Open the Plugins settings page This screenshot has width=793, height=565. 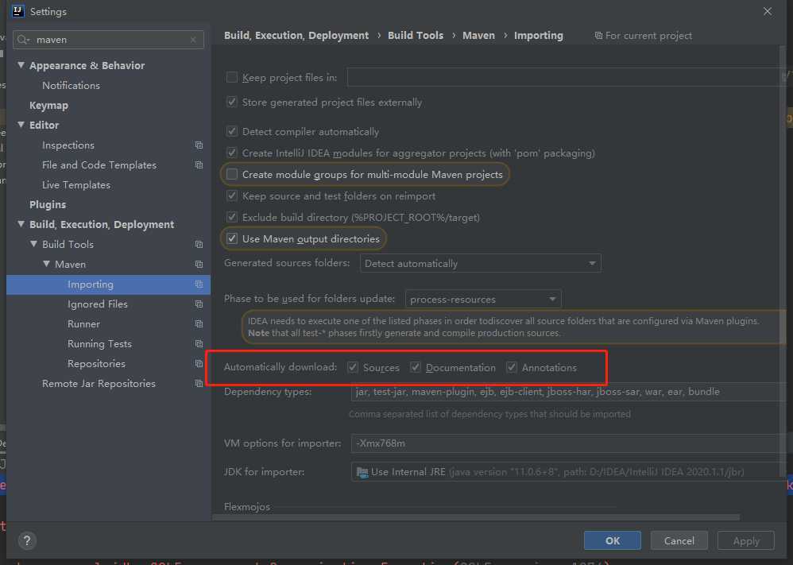pyautogui.click(x=48, y=205)
